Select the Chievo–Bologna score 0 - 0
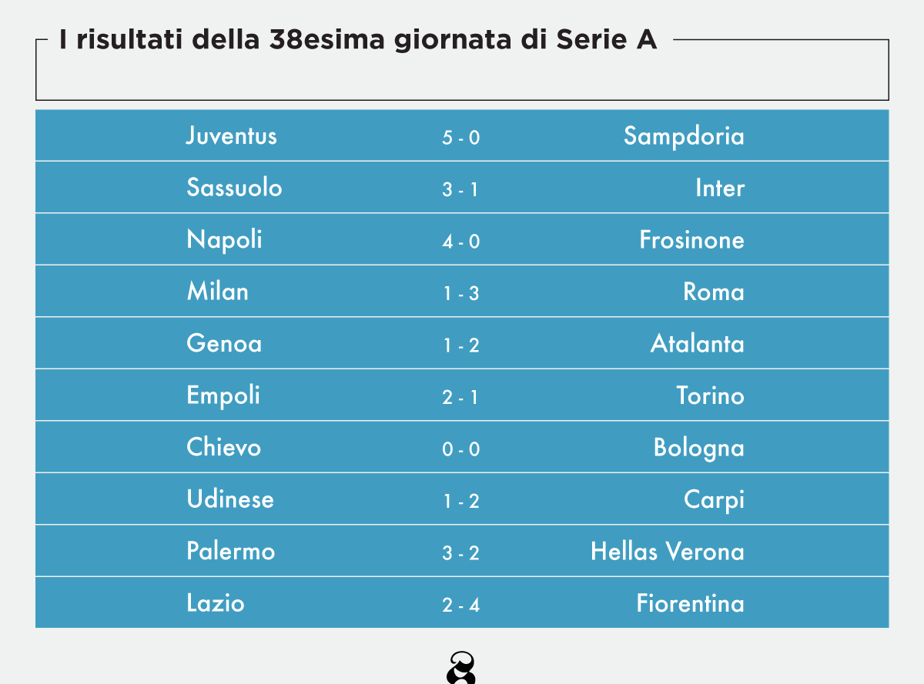 coord(460,449)
